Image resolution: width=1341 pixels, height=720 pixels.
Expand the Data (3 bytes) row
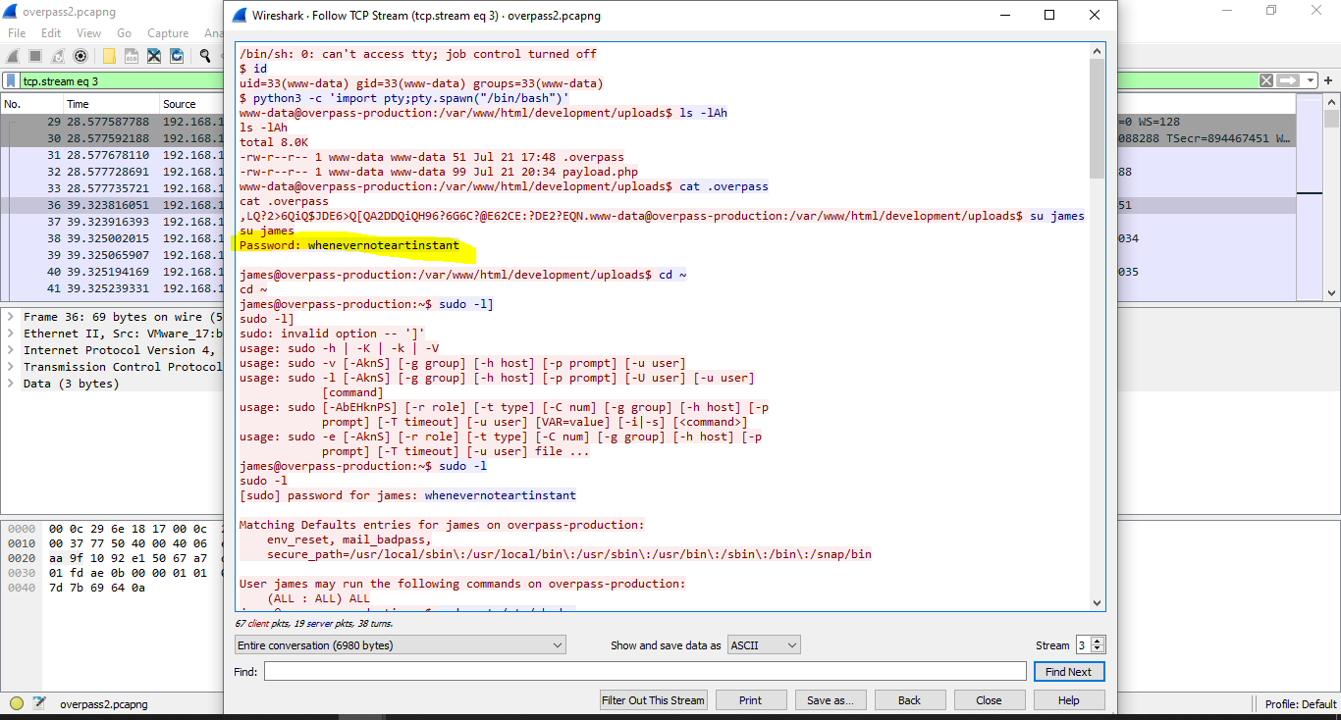pyautogui.click(x=11, y=384)
